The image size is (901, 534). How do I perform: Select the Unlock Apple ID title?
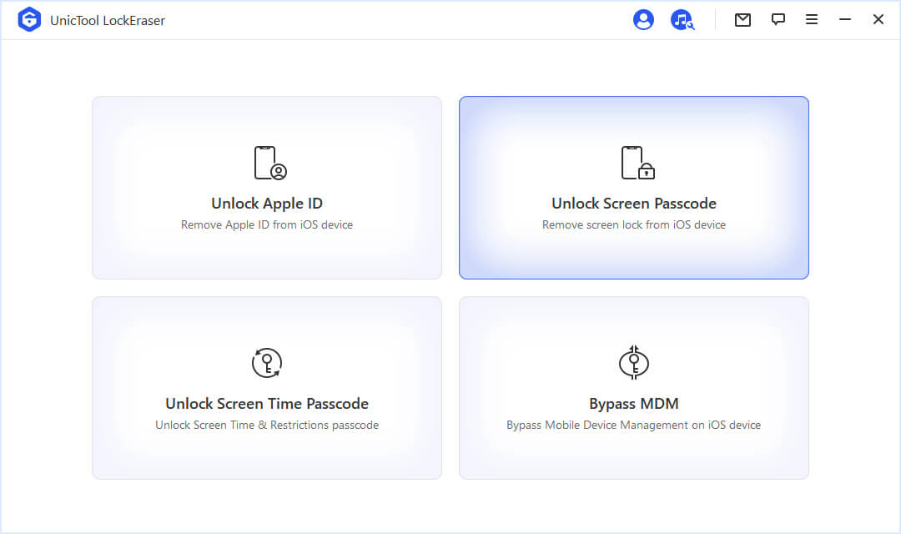point(267,204)
